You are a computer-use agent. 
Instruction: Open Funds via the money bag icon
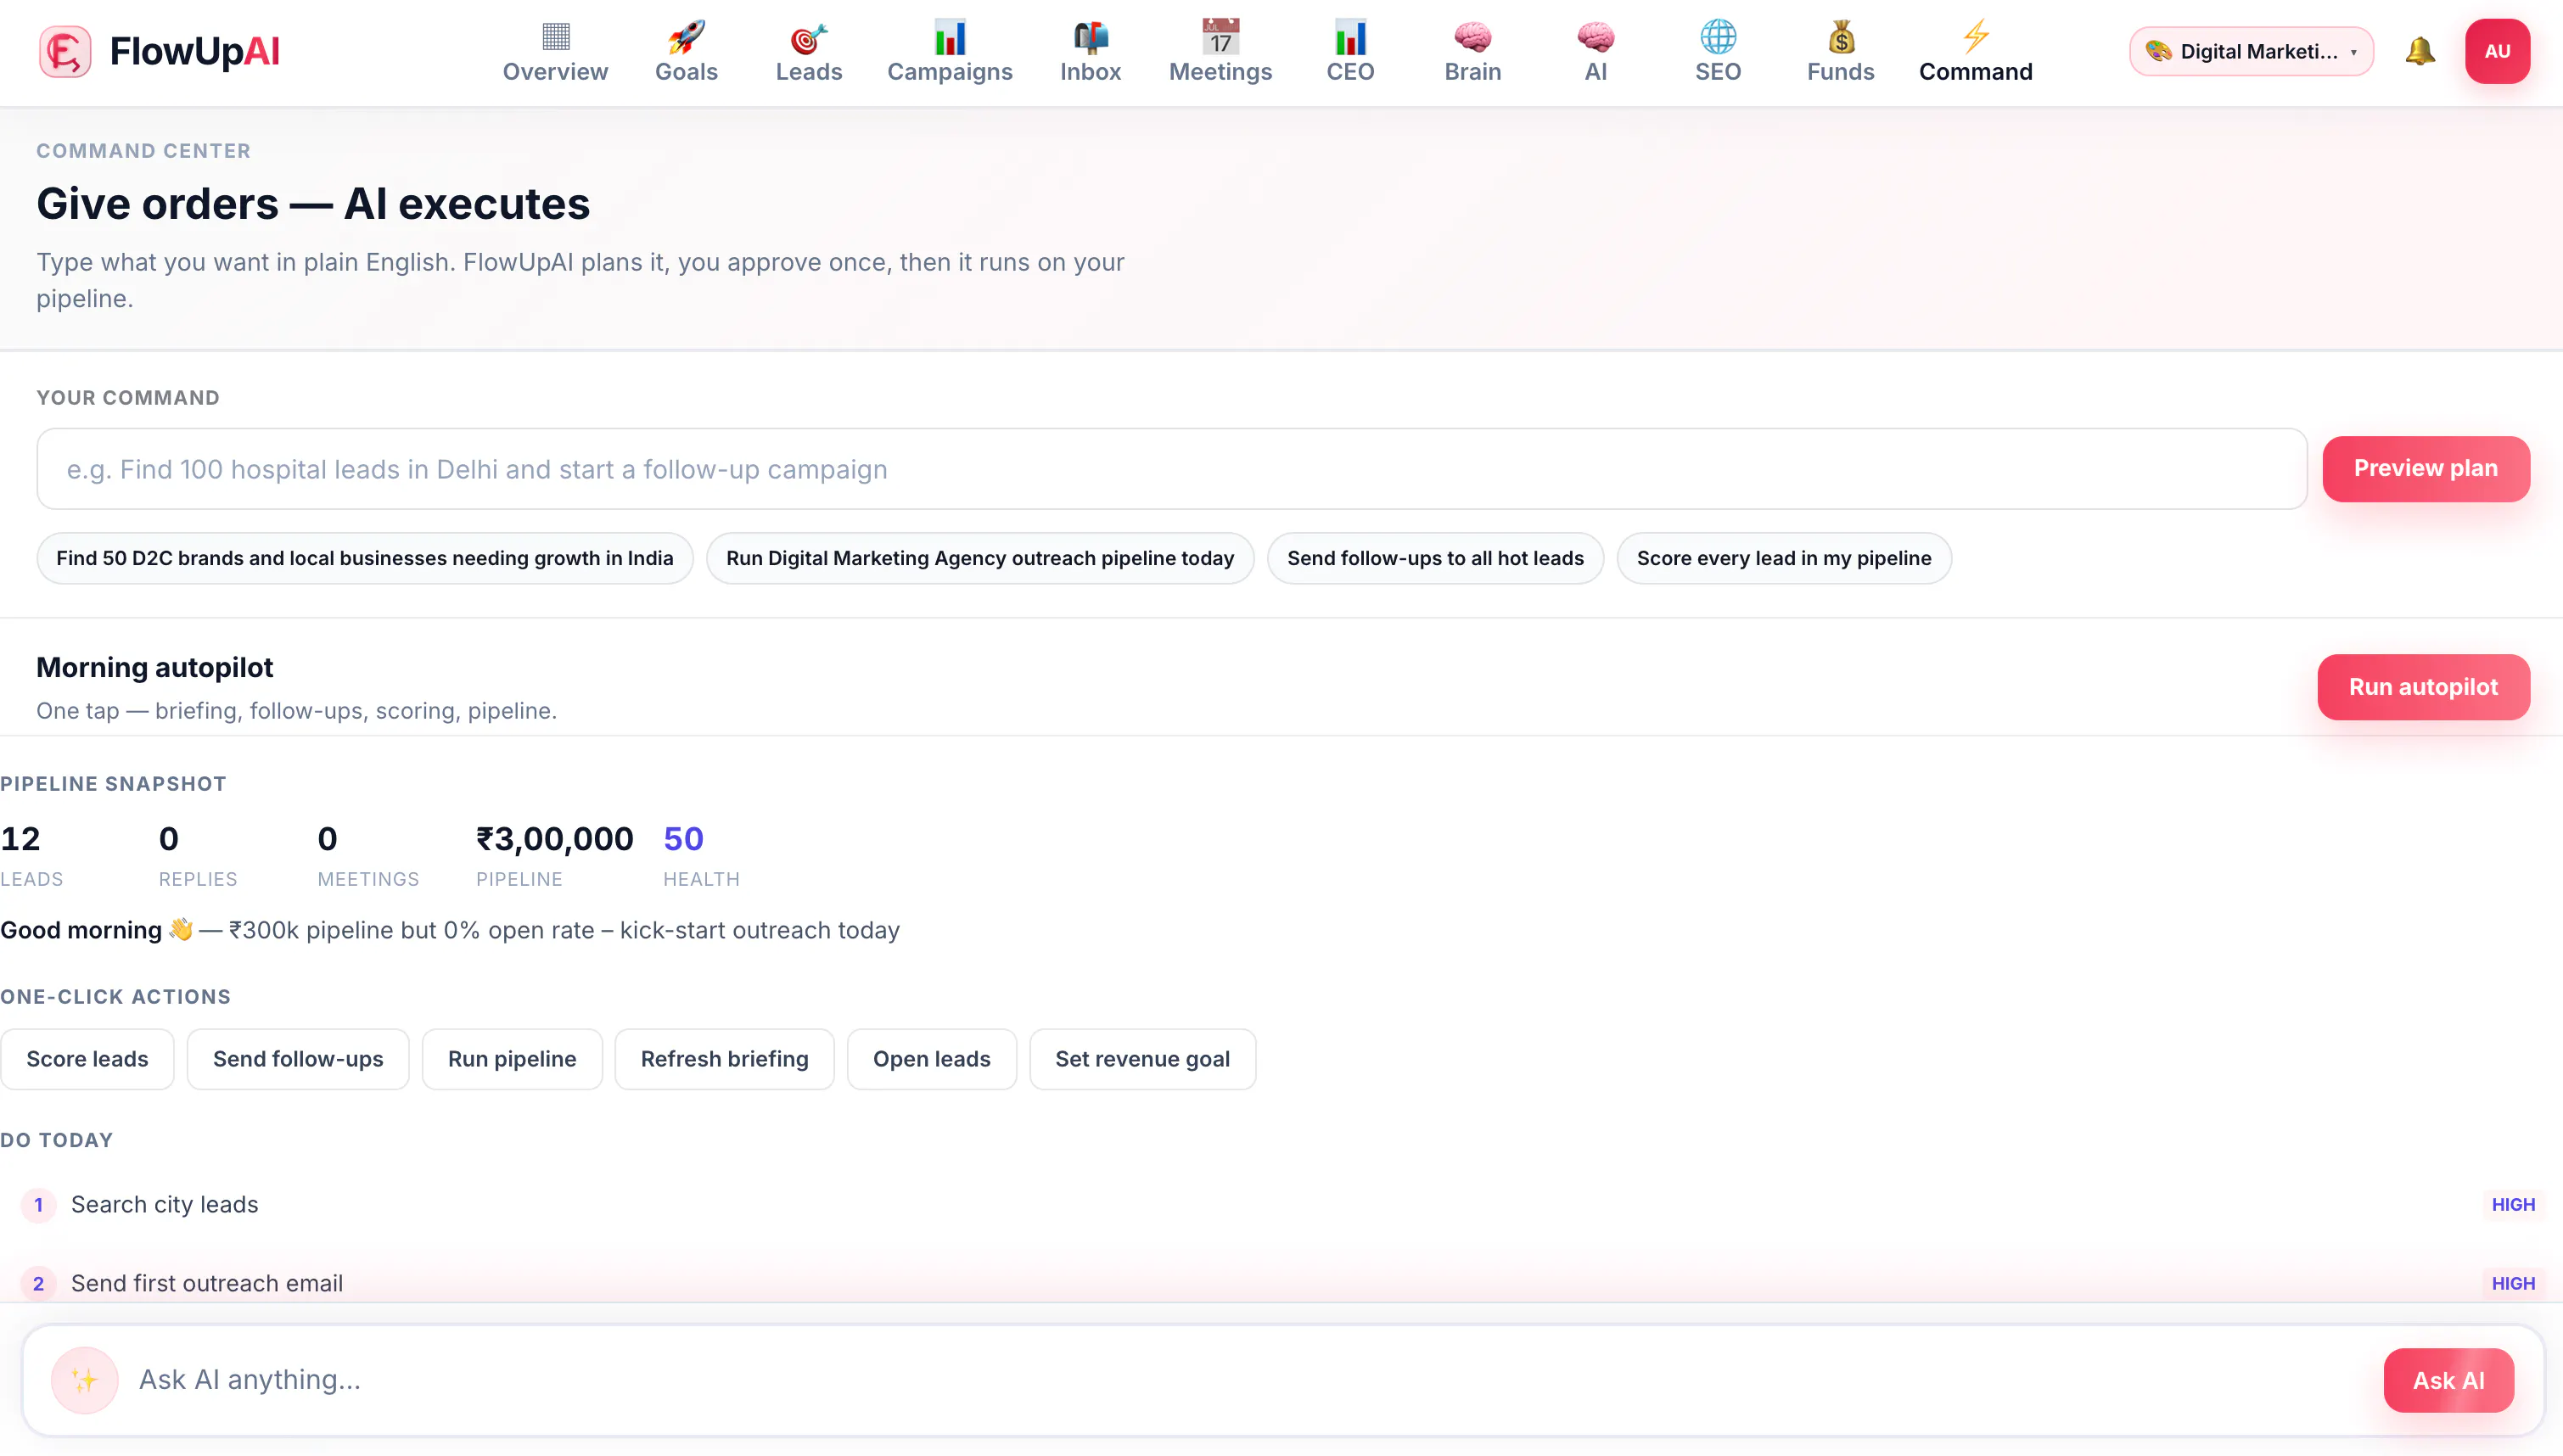pos(1840,37)
